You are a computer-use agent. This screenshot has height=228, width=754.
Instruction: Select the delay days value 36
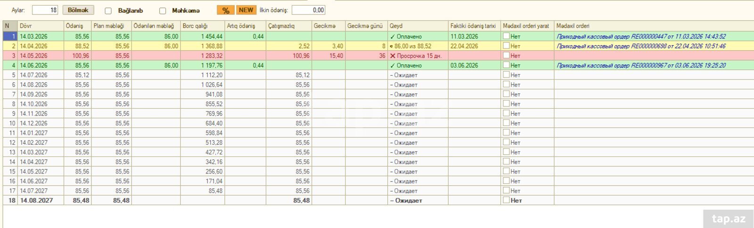pos(366,55)
